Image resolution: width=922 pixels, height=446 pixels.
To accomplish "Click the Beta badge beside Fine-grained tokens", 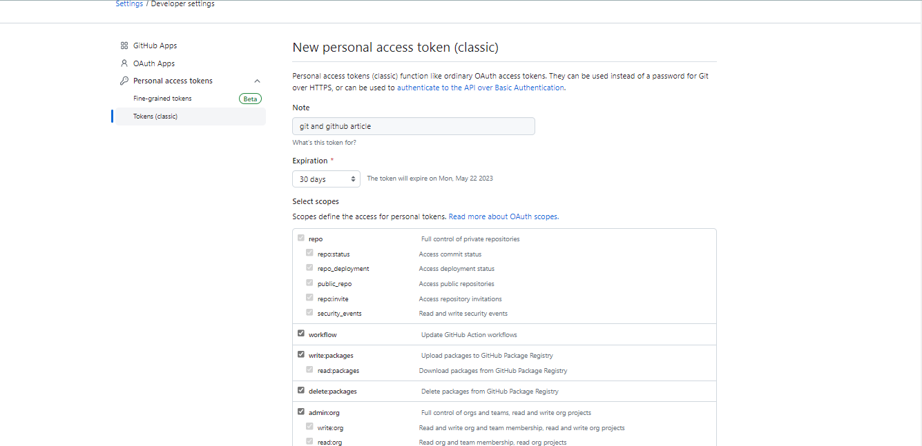I will (x=250, y=99).
